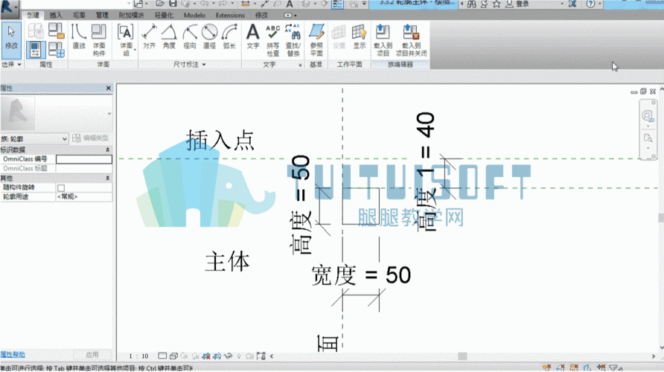Click the Open folder icon in quick access toolbar

coord(159,4)
